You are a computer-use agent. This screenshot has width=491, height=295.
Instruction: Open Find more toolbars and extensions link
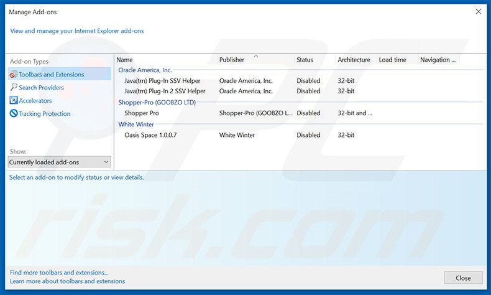tap(59, 273)
